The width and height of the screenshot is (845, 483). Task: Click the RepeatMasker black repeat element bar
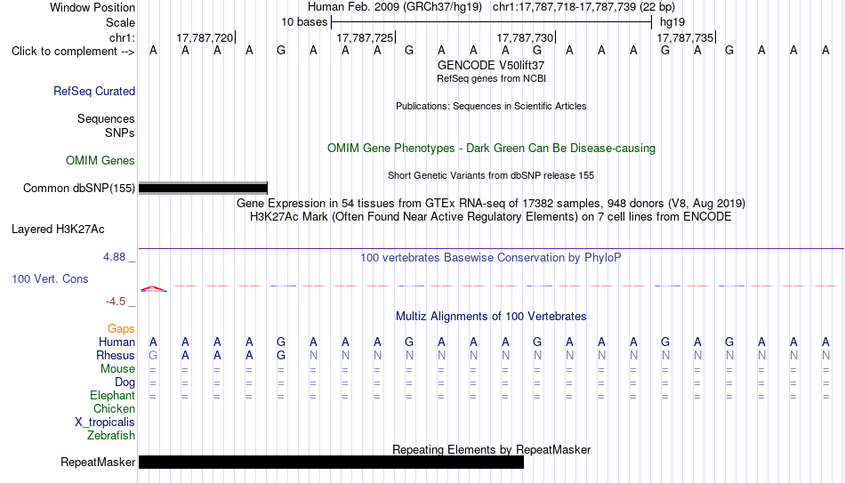(332, 462)
